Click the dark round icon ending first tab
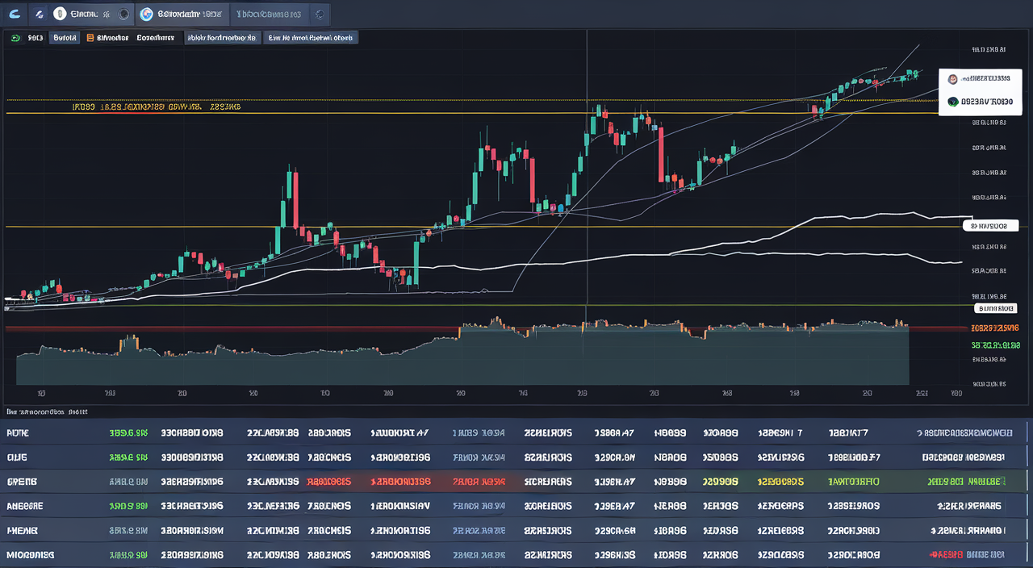 click(x=123, y=14)
